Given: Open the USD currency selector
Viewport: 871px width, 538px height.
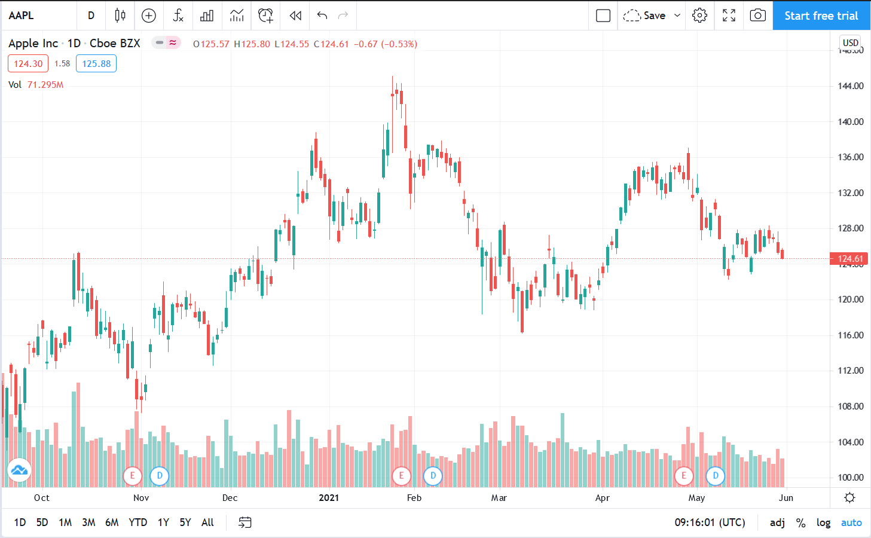Looking at the screenshot, I should (x=850, y=42).
